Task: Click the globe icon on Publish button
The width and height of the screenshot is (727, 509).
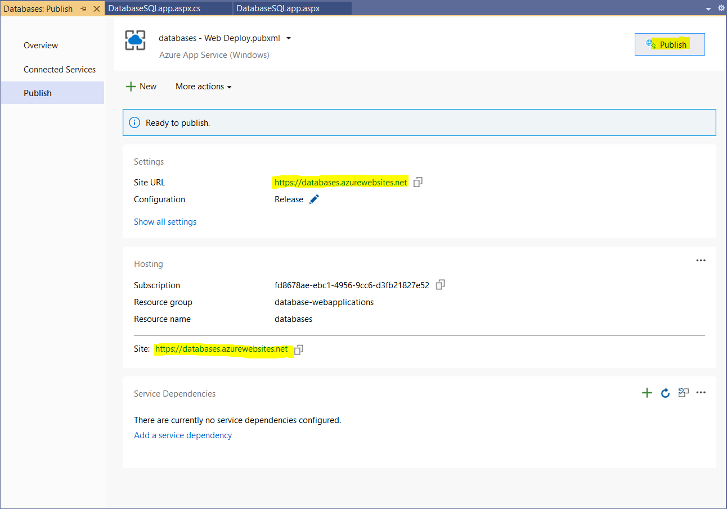Action: (651, 44)
